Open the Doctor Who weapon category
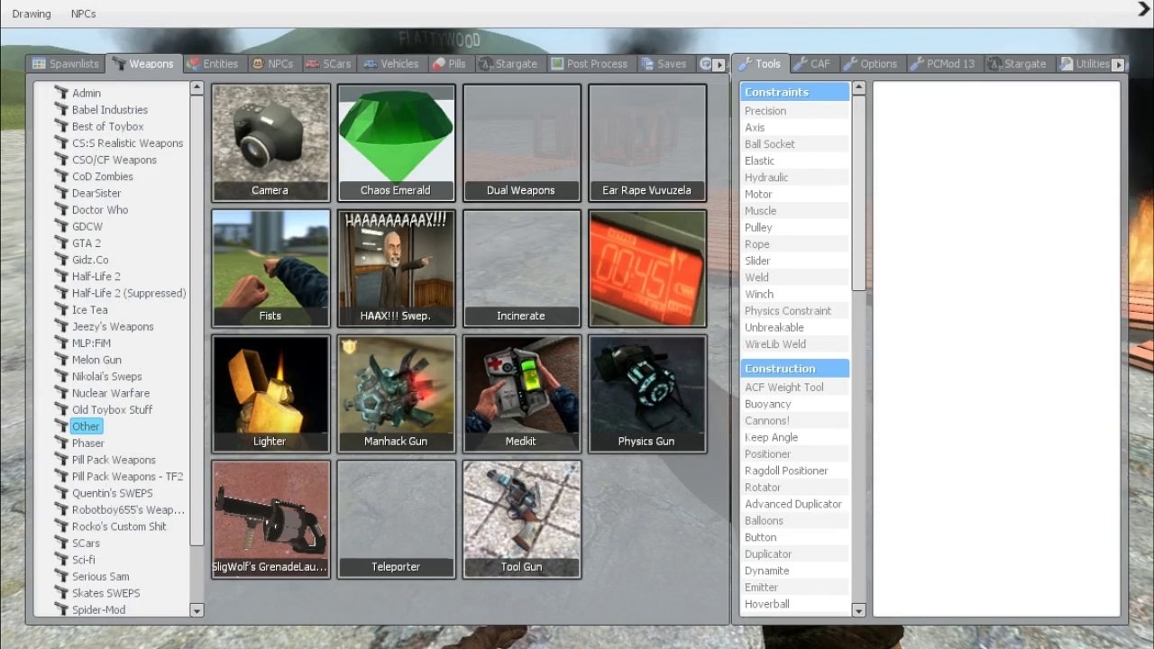Screen dimensions: 1154x649 [x=100, y=210]
